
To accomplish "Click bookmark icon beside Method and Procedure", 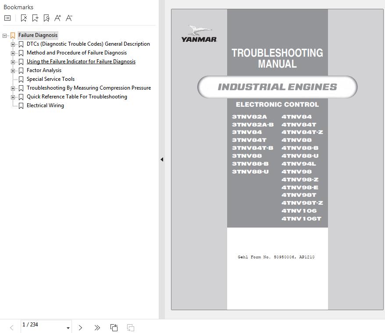I will click(x=21, y=53).
